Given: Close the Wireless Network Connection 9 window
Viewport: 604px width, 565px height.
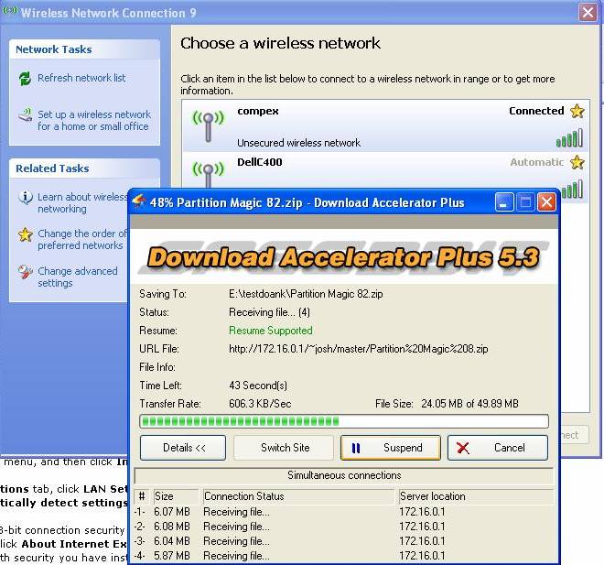Looking at the screenshot, I should point(588,13).
